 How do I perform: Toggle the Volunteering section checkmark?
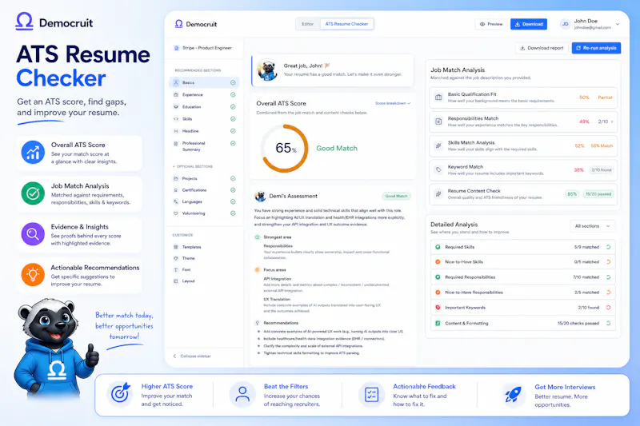pyautogui.click(x=233, y=213)
